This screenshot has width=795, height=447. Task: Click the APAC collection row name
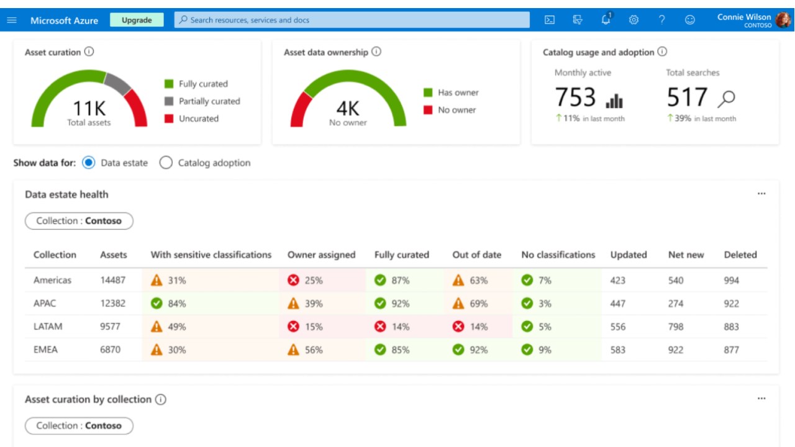pos(46,304)
